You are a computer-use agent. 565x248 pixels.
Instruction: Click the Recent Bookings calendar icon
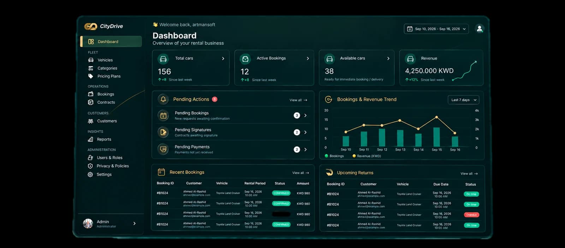(x=161, y=172)
